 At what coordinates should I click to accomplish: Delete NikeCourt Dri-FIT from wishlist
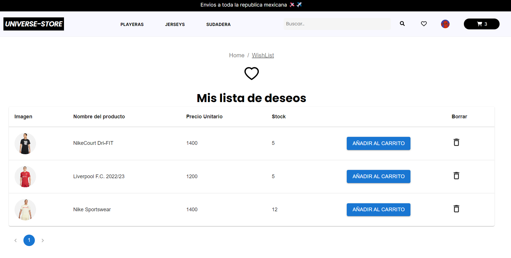[456, 142]
